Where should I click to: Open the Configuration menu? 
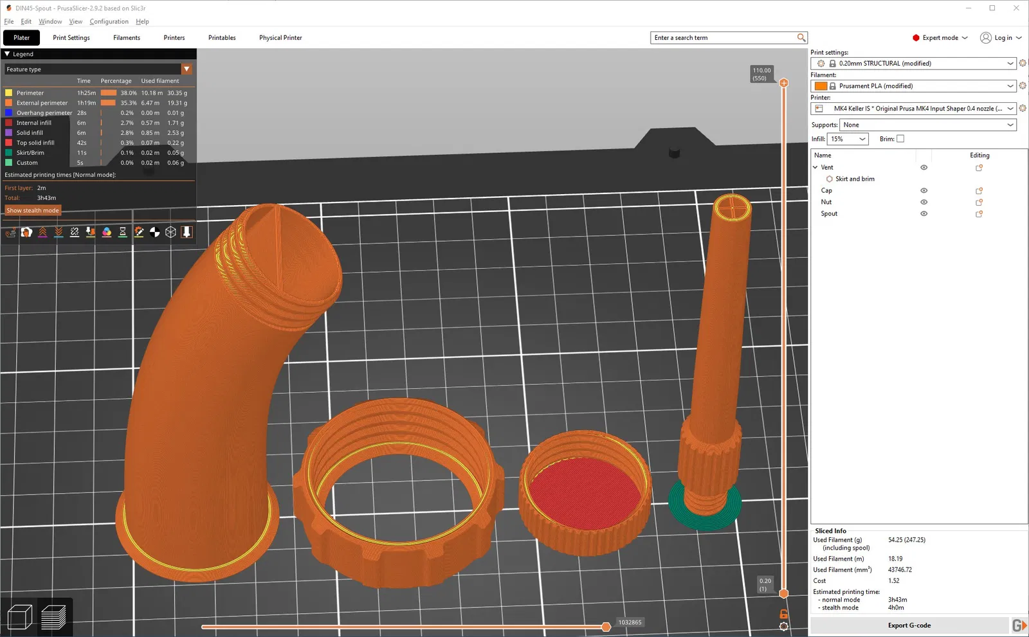(x=109, y=21)
